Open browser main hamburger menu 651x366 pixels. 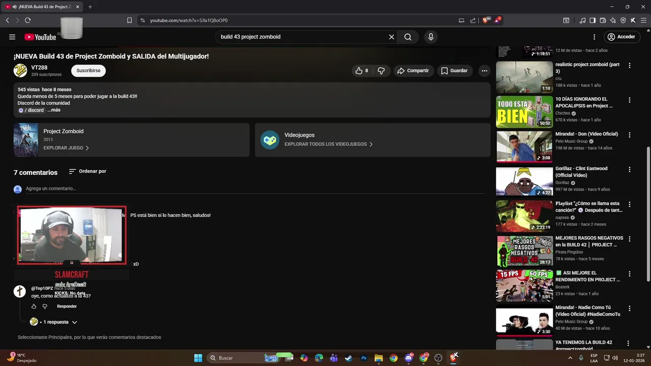point(643,20)
